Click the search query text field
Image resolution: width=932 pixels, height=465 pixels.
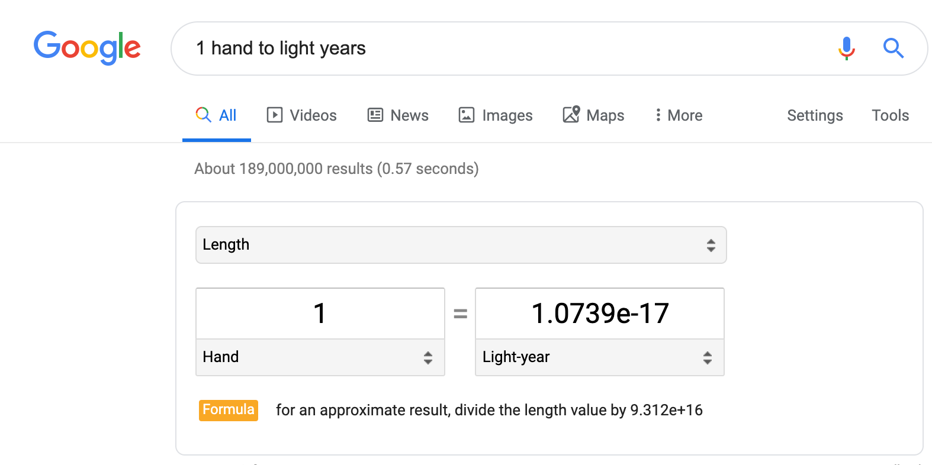[x=509, y=49]
